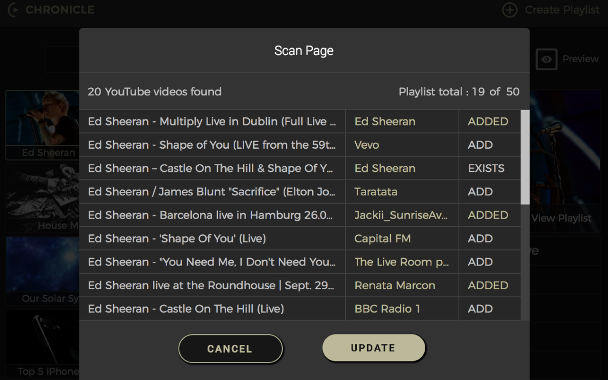Select You Need Me, I Don't Need You title
The width and height of the screenshot is (608, 380).
[212, 262]
